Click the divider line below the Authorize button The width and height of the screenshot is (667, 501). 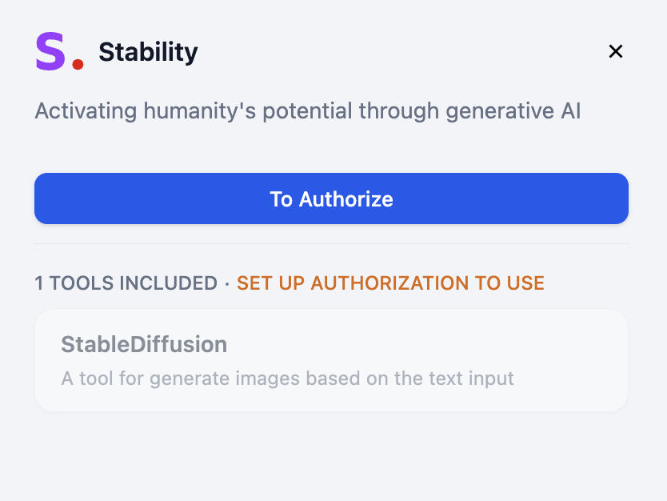coord(331,244)
